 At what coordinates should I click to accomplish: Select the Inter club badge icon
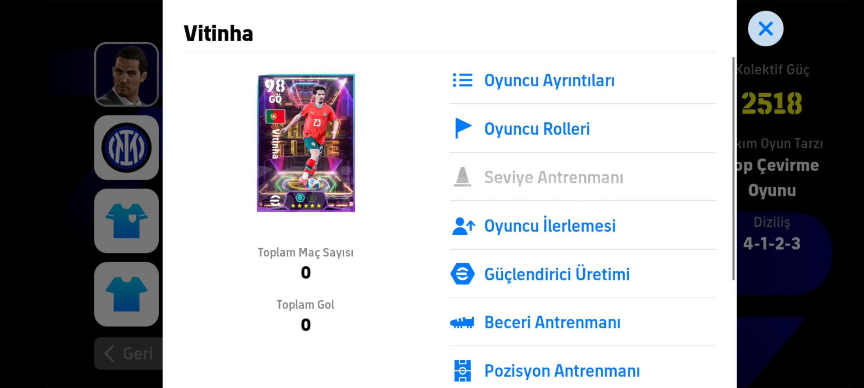click(127, 148)
